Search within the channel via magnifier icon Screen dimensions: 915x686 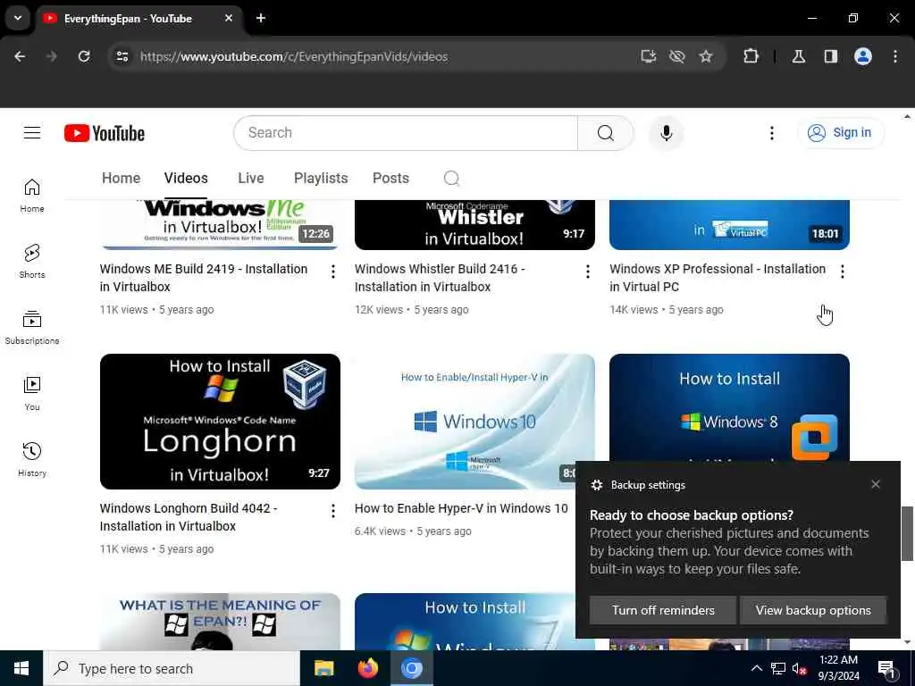click(x=451, y=178)
